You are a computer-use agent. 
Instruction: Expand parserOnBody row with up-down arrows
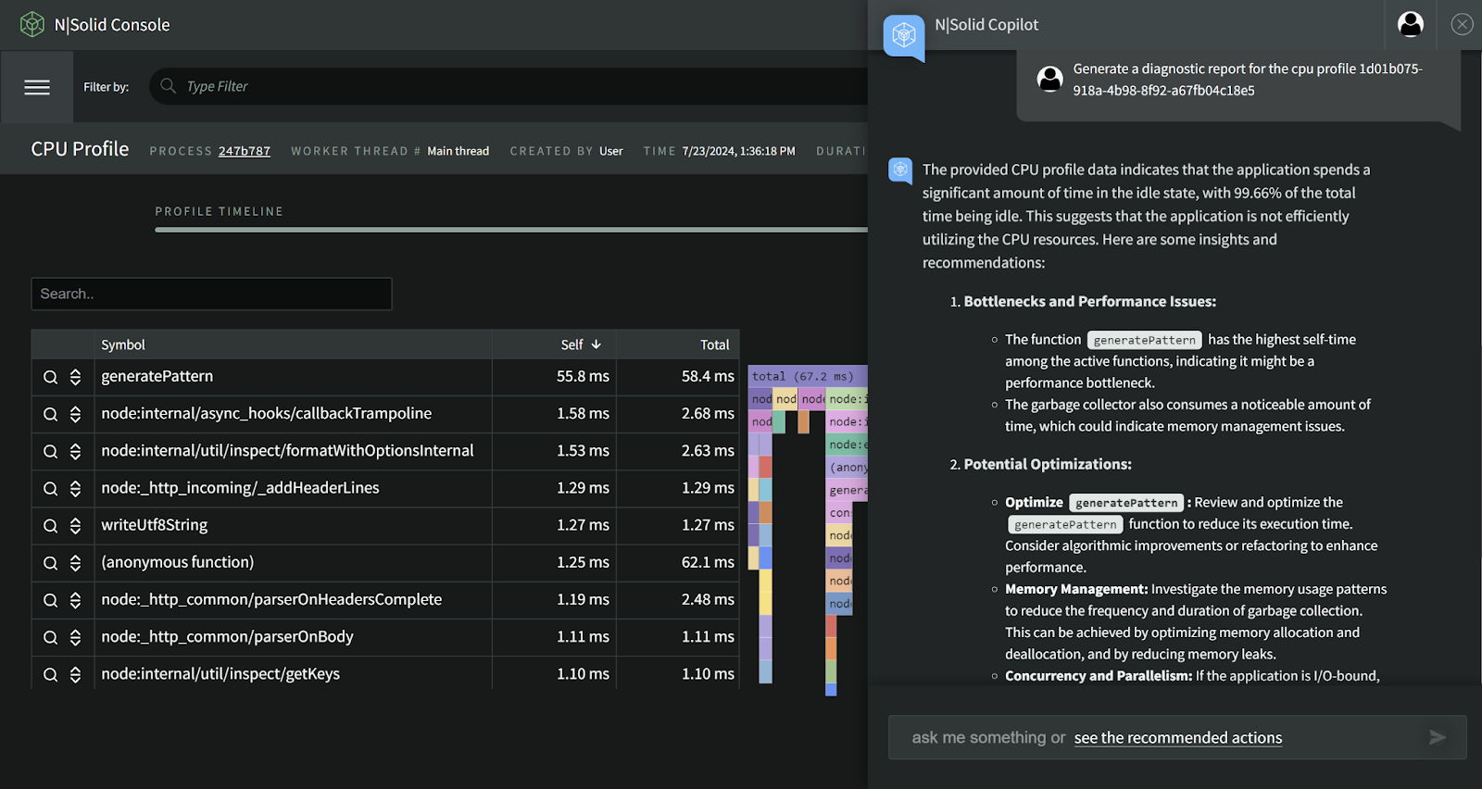[x=75, y=637]
